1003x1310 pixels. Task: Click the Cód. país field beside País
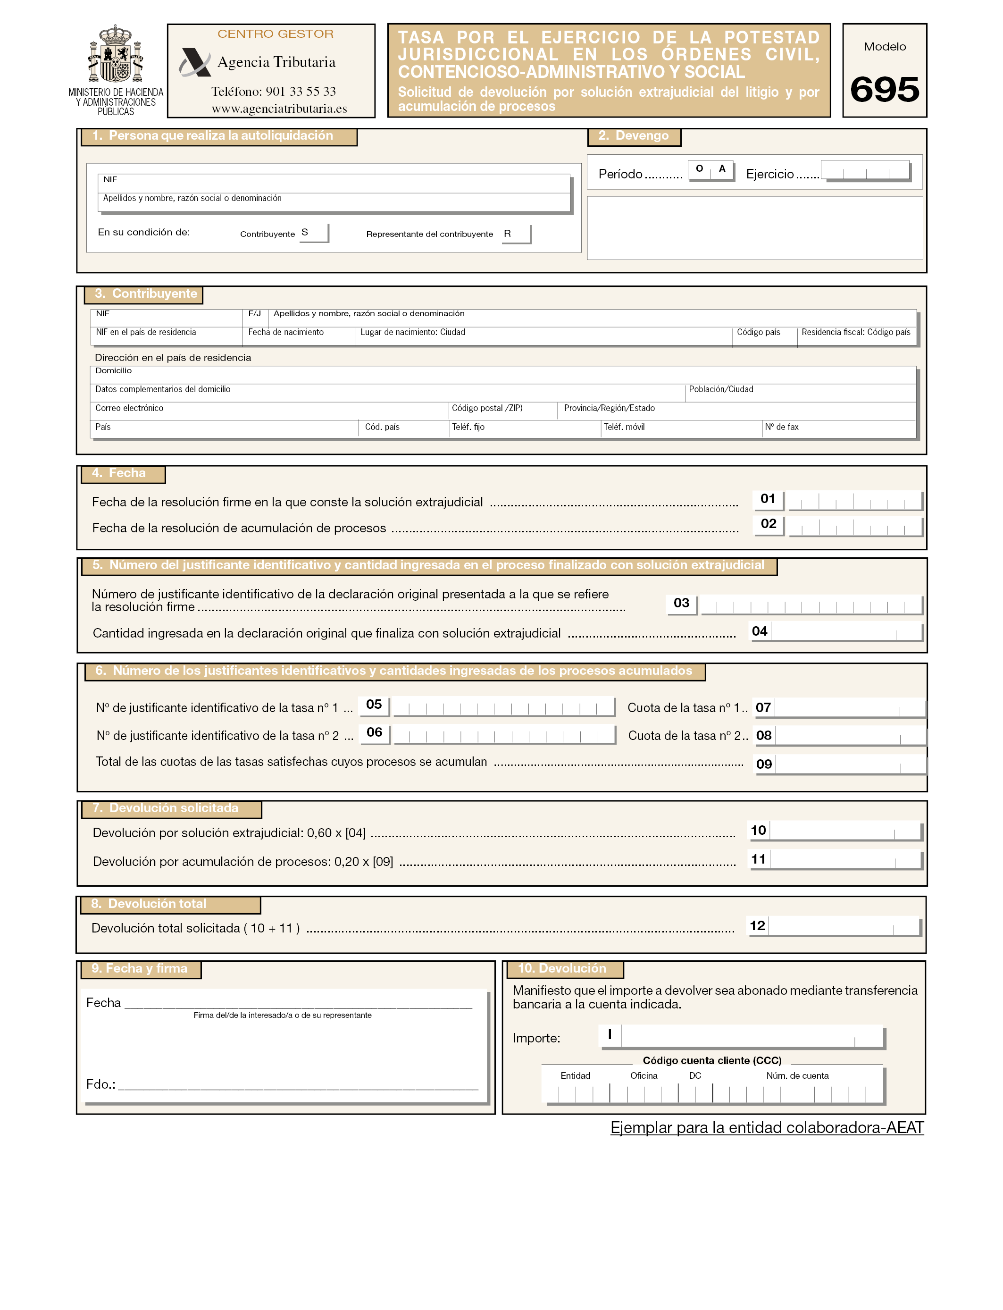pyautogui.click(x=403, y=430)
